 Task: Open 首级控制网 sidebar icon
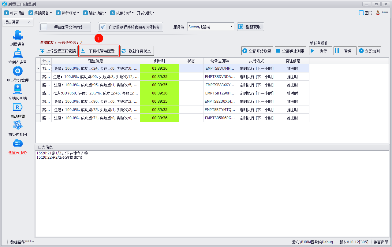click(x=17, y=125)
